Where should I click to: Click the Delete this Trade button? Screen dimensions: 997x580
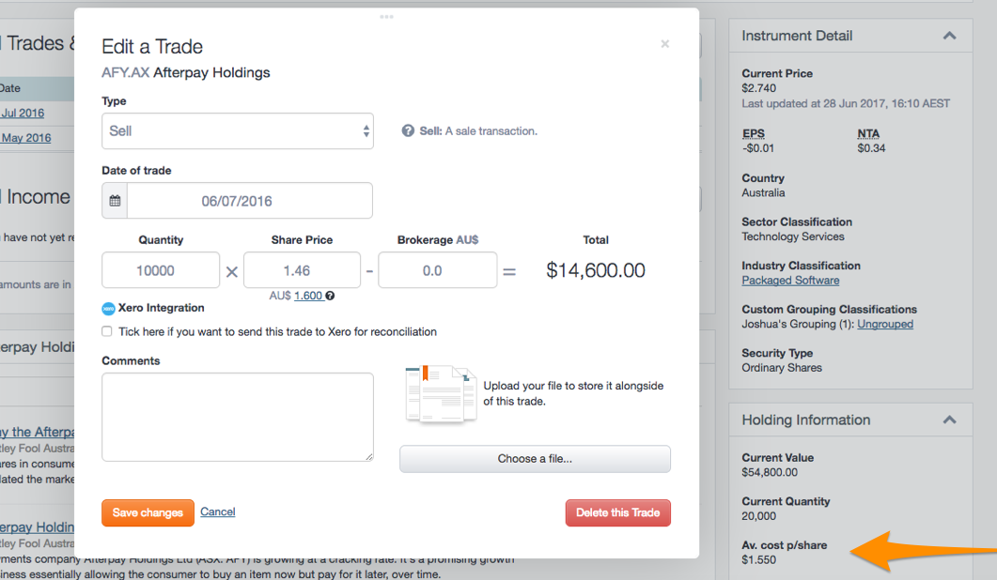click(x=617, y=512)
